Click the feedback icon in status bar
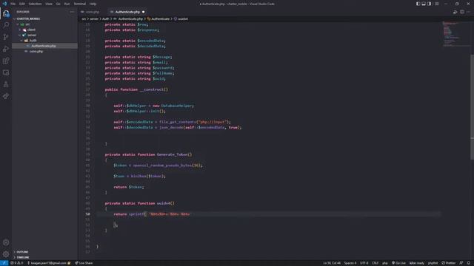Screen dimensions: 474x266 tap(461, 263)
